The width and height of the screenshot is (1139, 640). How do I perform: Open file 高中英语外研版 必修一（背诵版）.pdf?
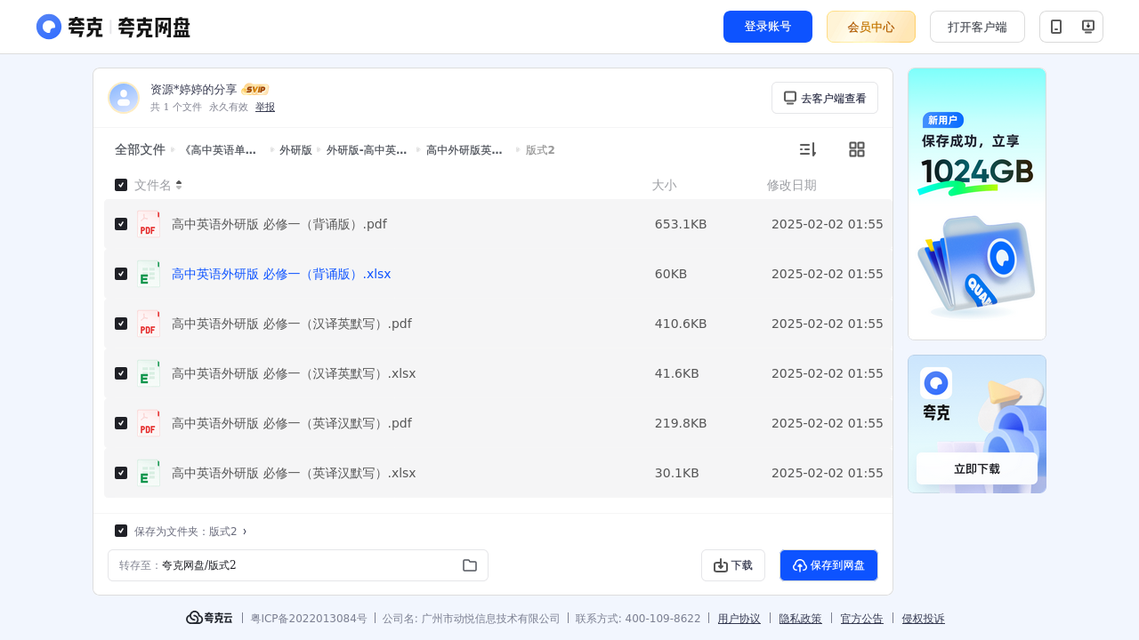(x=279, y=224)
